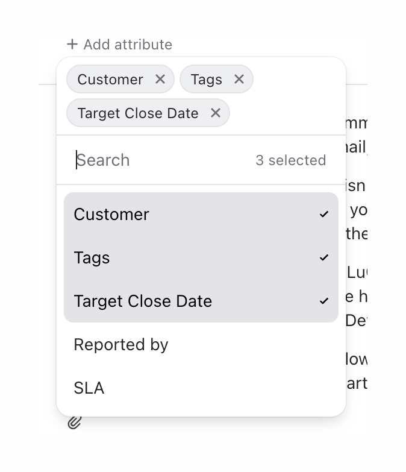Choose the SLA attribute option
Screen dimensions: 406x472
coord(89,388)
